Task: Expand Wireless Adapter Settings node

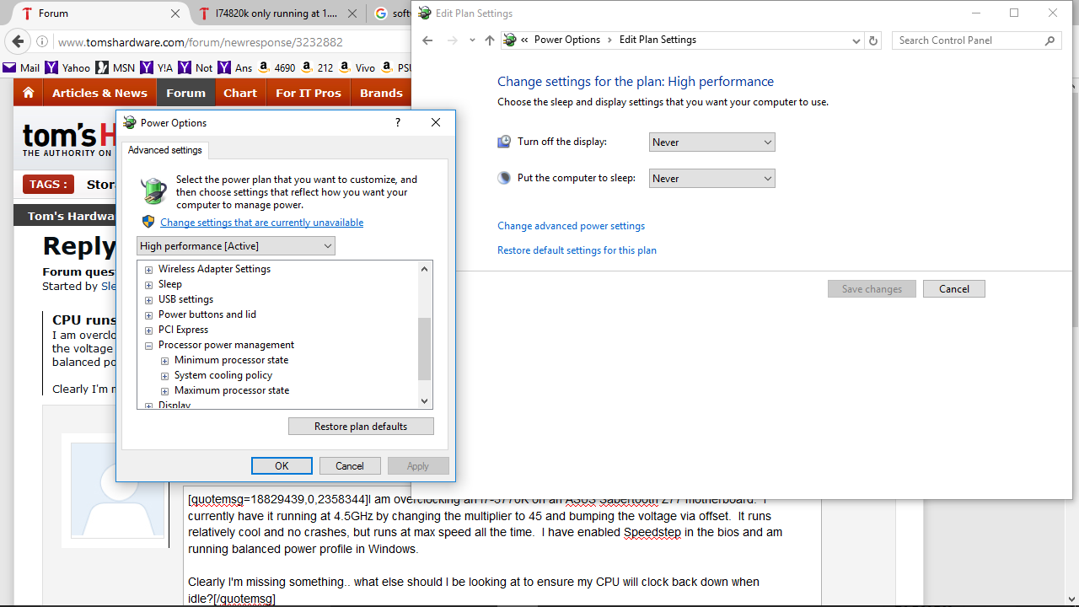Action: (x=149, y=270)
